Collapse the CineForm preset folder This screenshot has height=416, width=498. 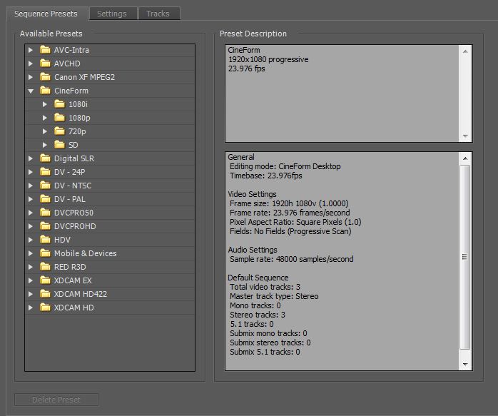31,91
